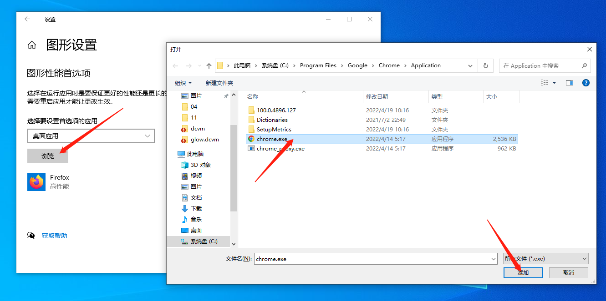
Task: Open the 获取帮助 link
Action: tap(55, 236)
